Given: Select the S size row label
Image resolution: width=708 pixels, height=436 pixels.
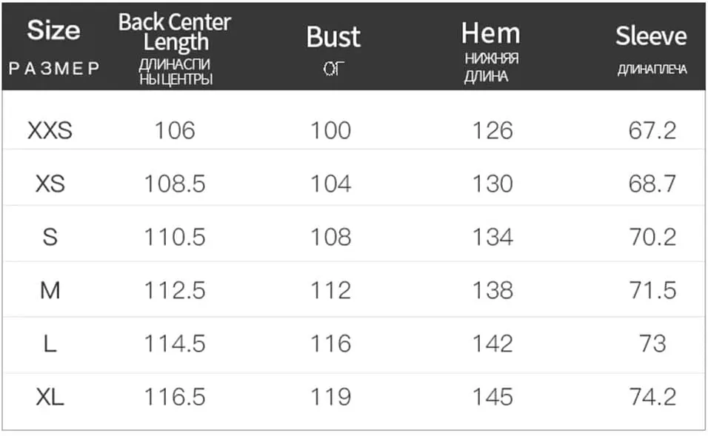Looking at the screenshot, I should tap(50, 237).
